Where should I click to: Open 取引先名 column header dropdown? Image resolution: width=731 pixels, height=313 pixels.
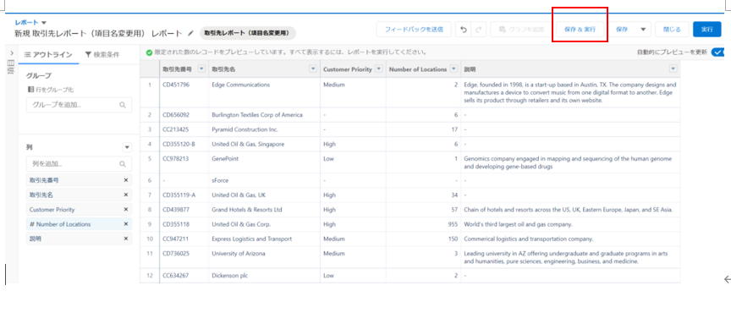click(x=313, y=69)
